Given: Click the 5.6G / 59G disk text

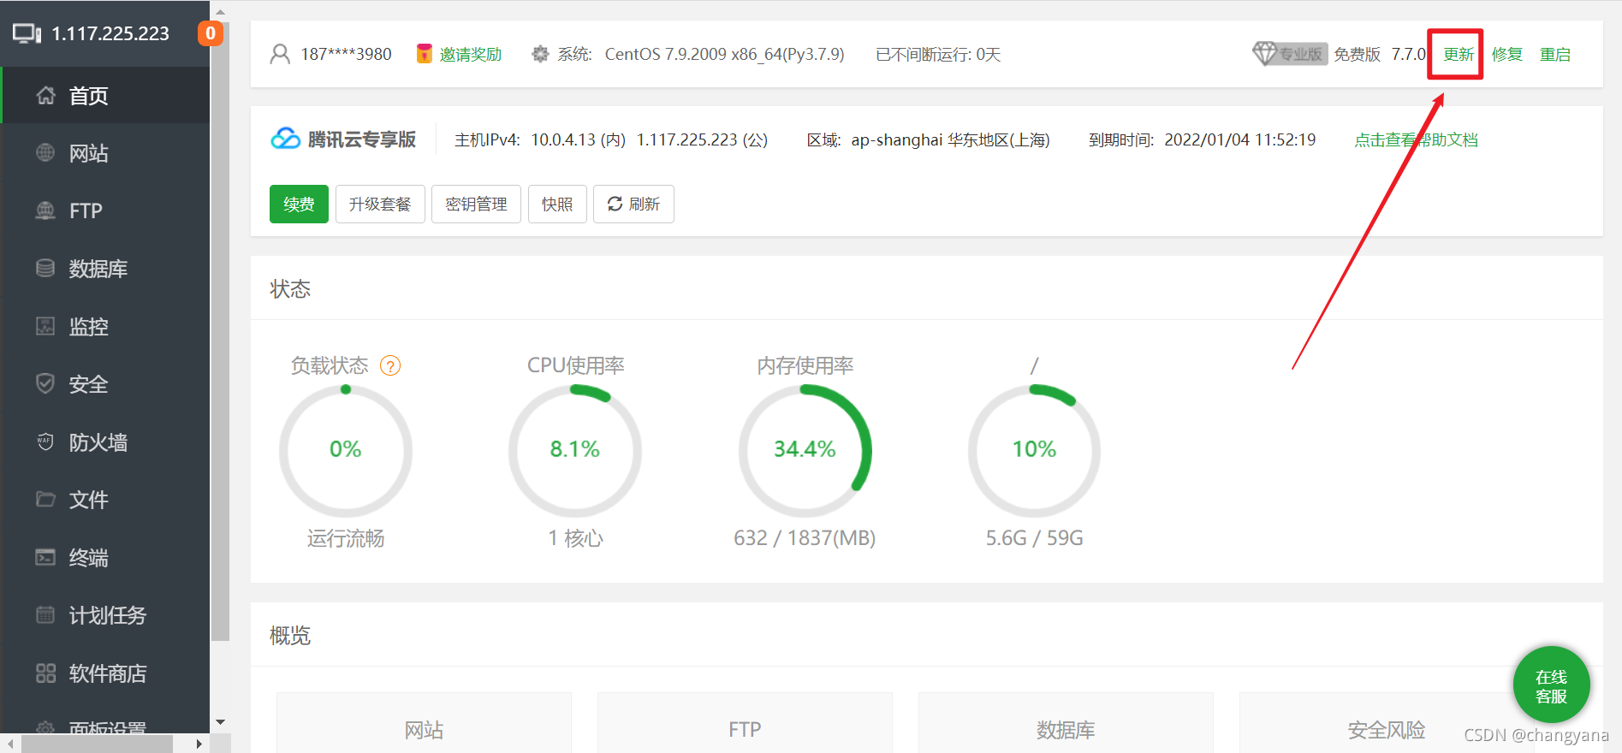Looking at the screenshot, I should [1034, 537].
